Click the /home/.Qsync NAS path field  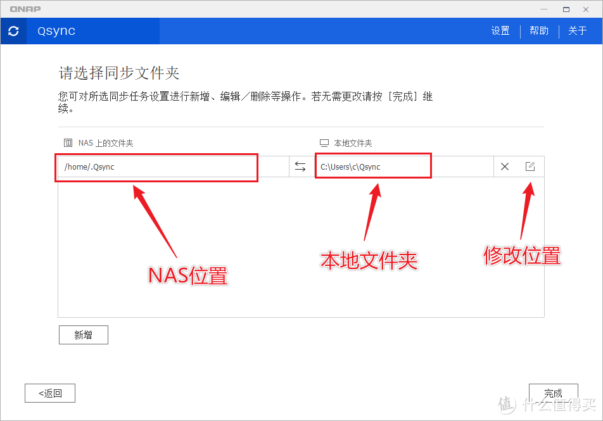click(156, 167)
